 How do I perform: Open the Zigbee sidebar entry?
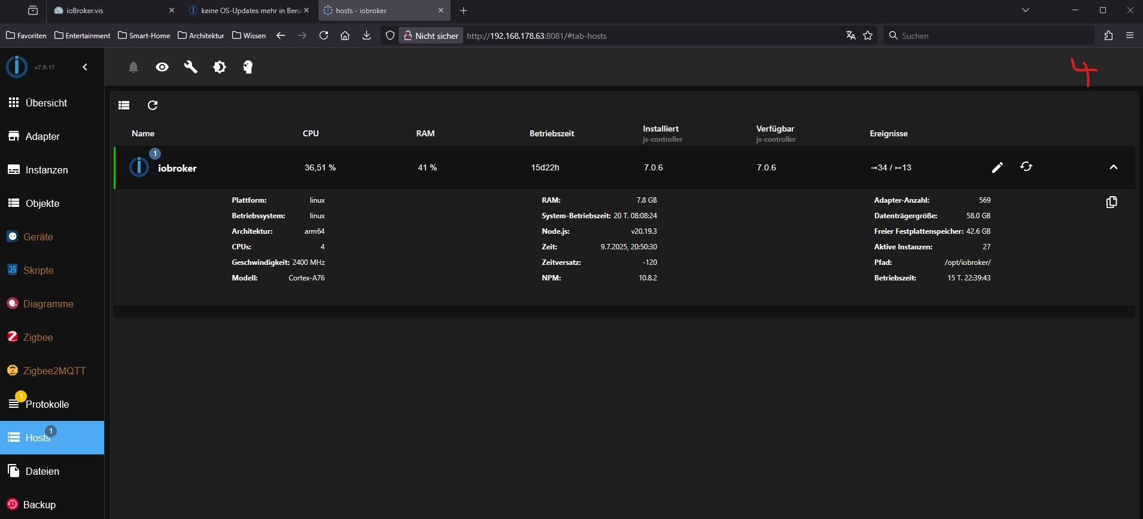tap(52, 337)
